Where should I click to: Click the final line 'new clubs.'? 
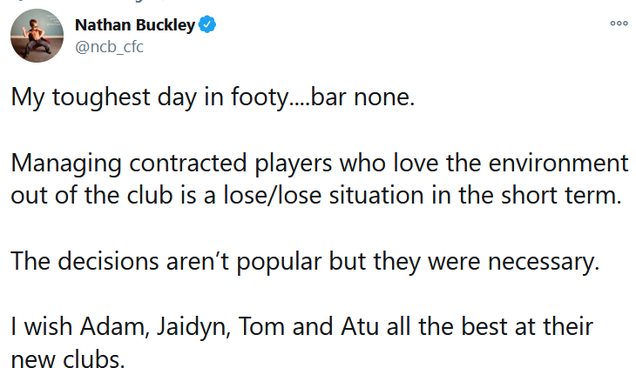pyautogui.click(x=68, y=358)
